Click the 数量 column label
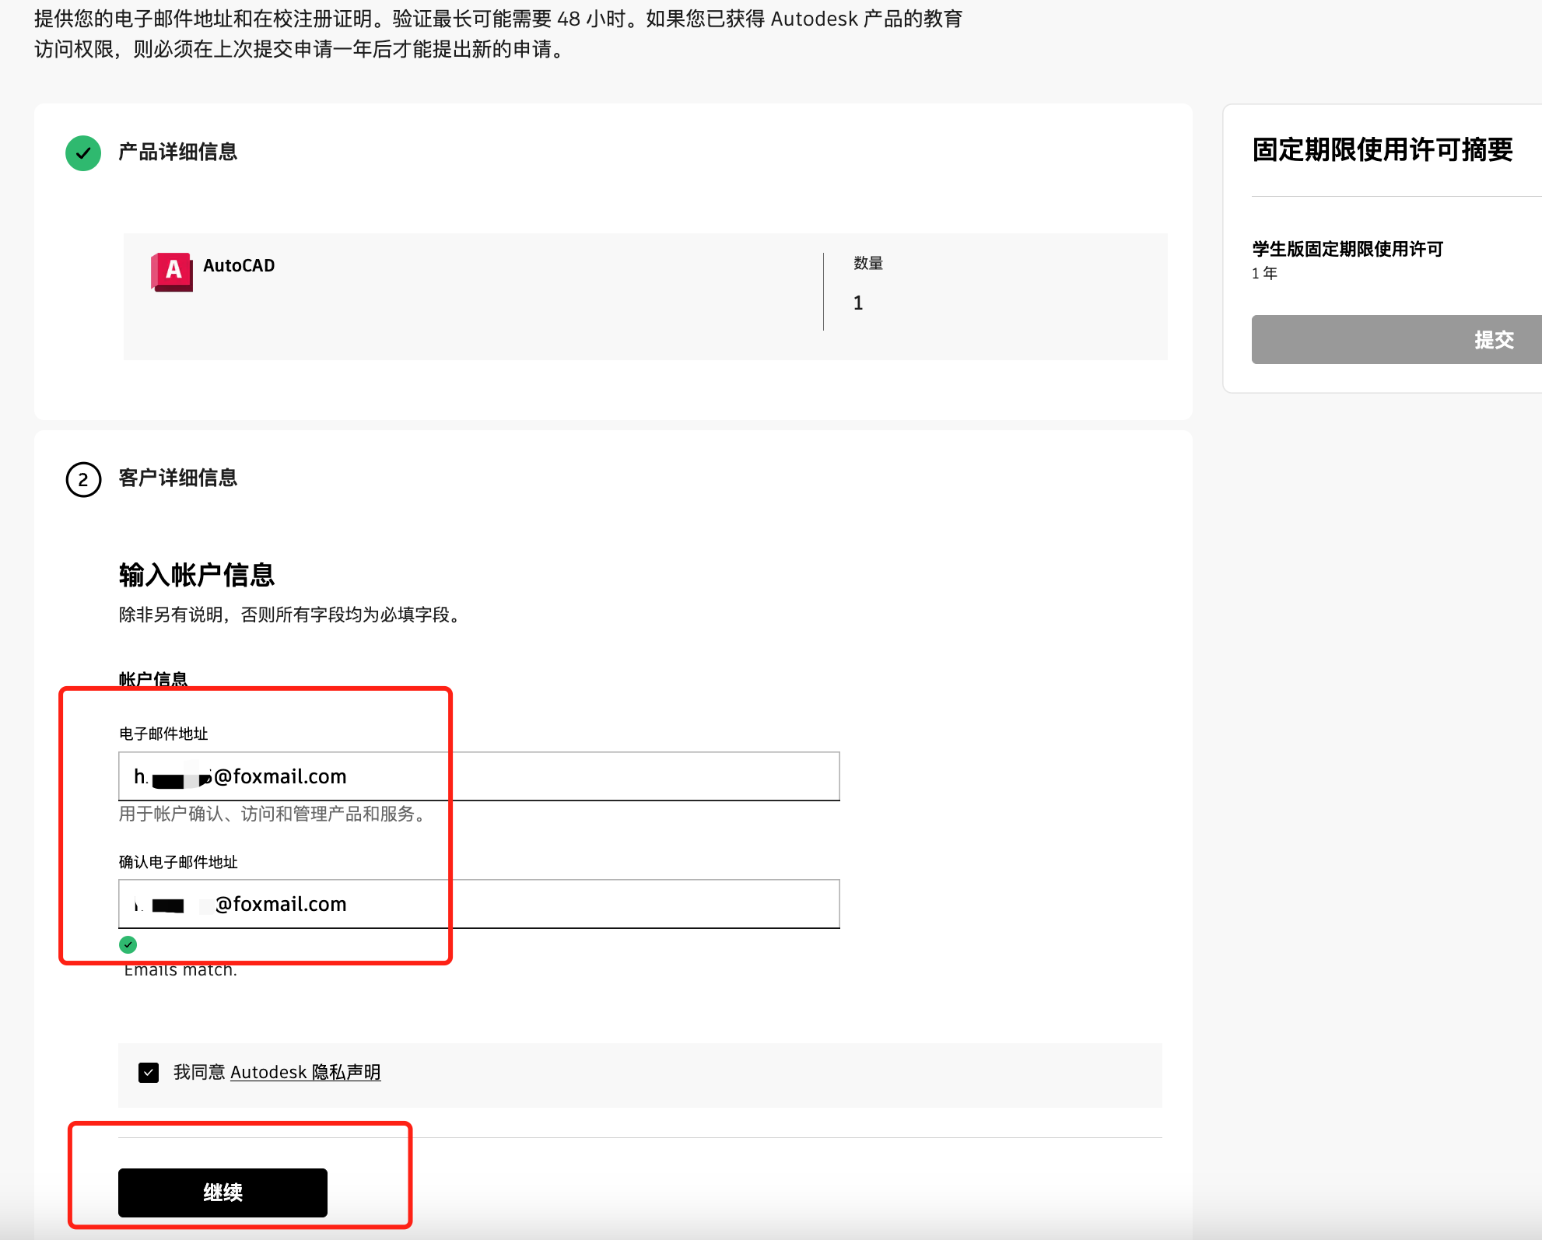Image resolution: width=1542 pixels, height=1240 pixels. (868, 263)
